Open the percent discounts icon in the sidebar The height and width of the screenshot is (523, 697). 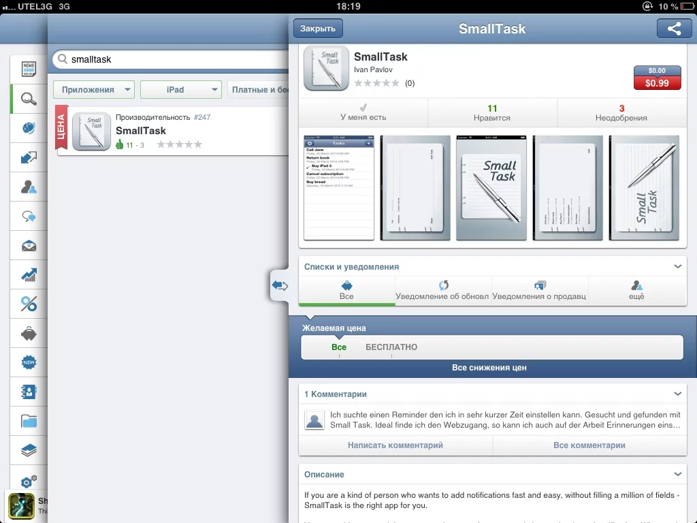[x=29, y=304]
